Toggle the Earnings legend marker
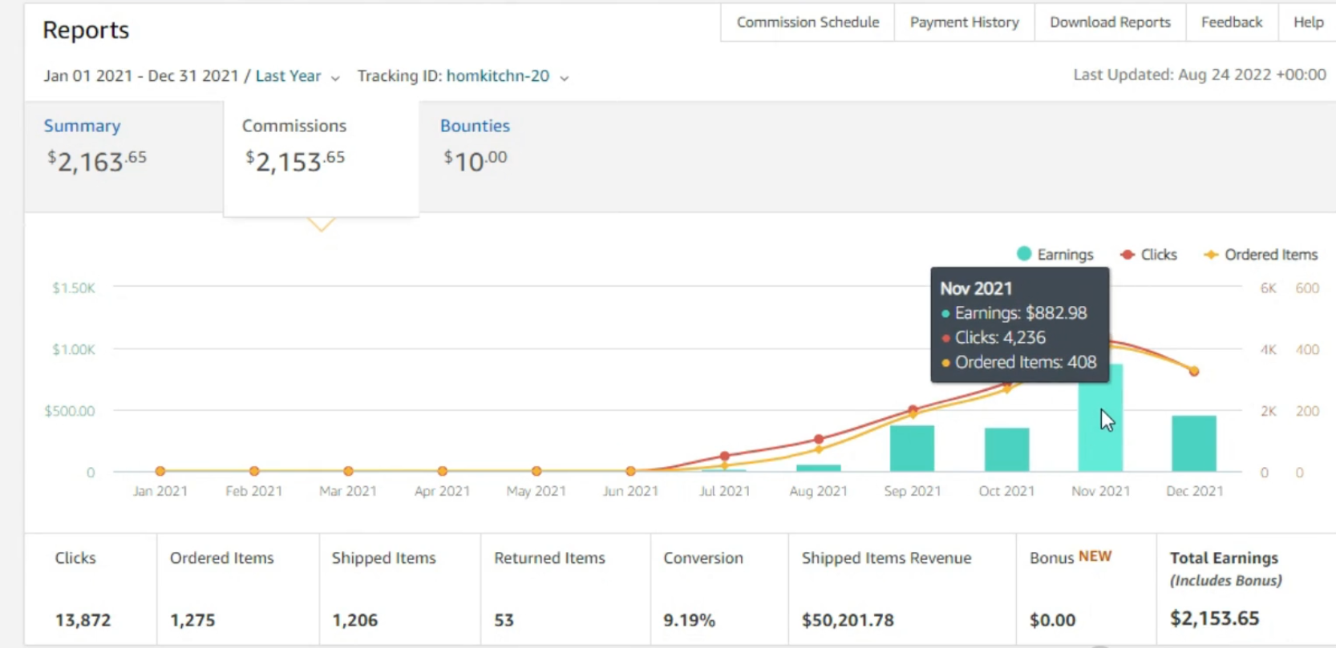Screen dimensions: 1336x648 coord(1024,254)
